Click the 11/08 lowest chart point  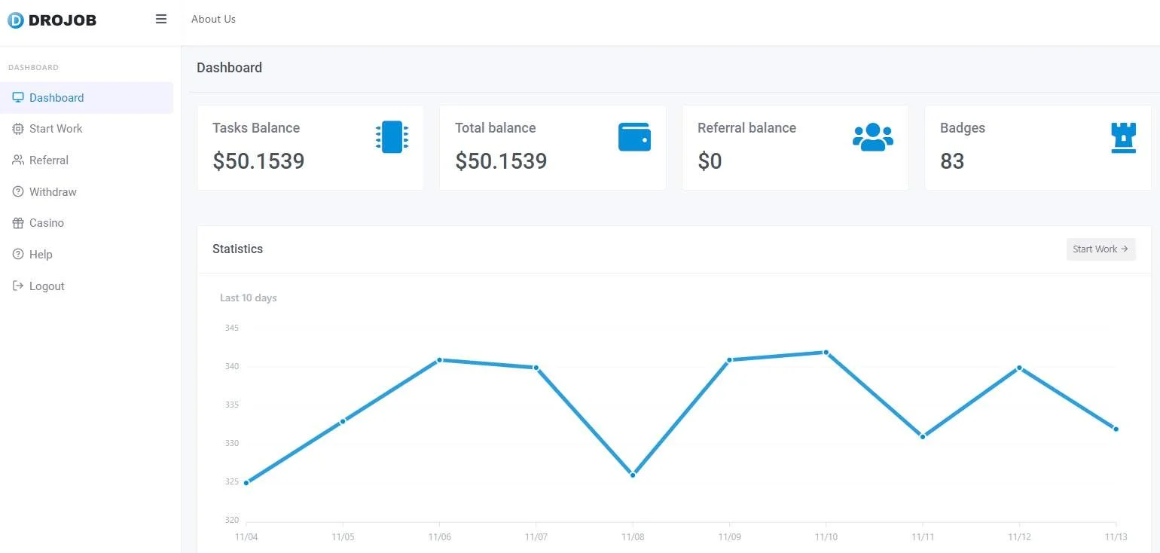coord(633,475)
